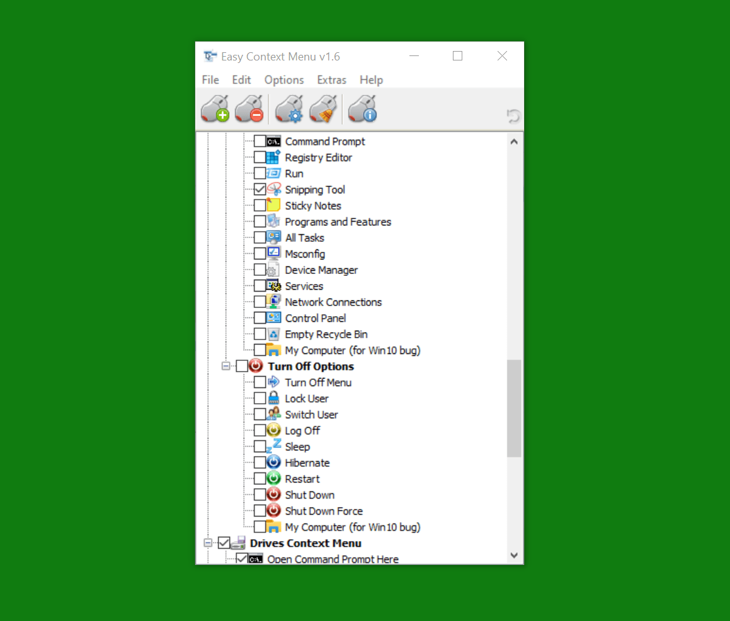Click the Services gear icon
730x621 pixels.
coord(274,286)
